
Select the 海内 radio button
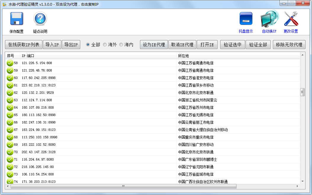(121, 45)
